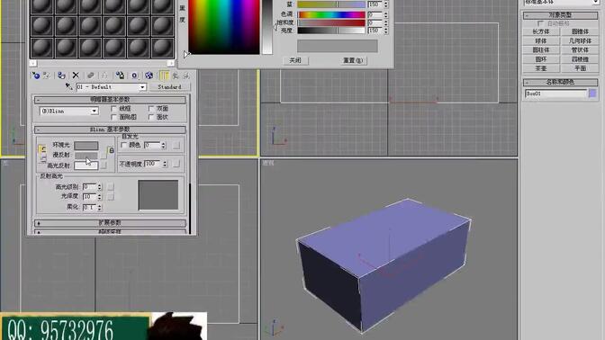The image size is (605, 340).
Task: Click the 漫反射 diffuse color swatch
Action: point(86,156)
